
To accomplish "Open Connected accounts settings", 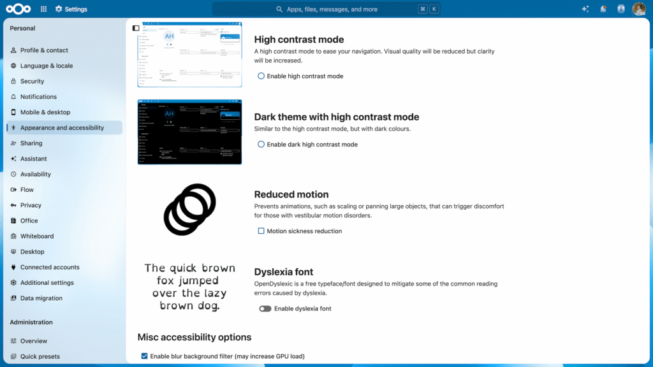I will pos(64,267).
